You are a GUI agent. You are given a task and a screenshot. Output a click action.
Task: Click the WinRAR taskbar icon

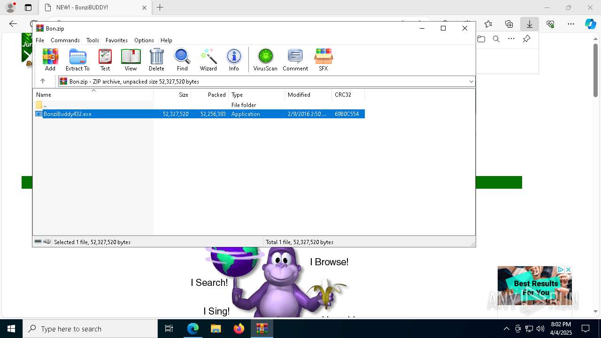(x=262, y=329)
